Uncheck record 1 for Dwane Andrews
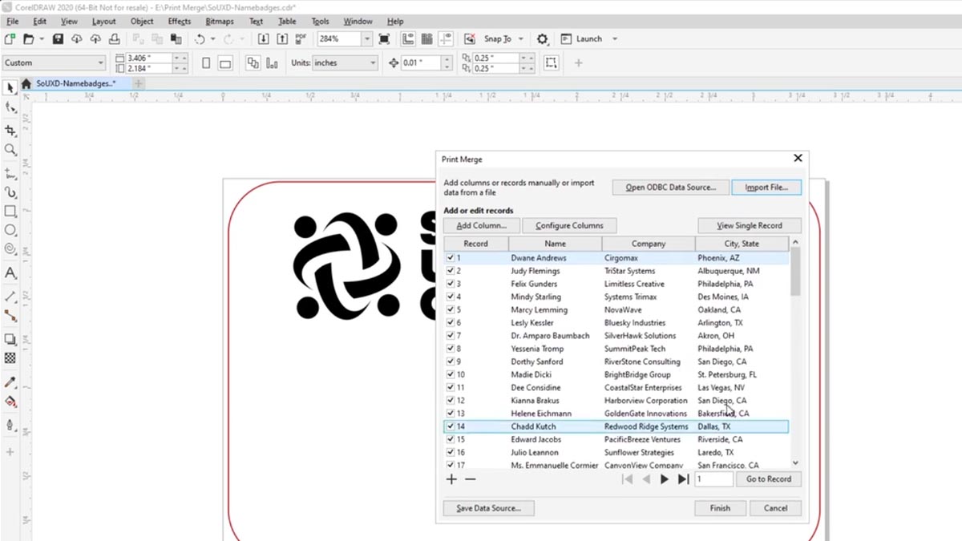962x541 pixels. point(450,258)
